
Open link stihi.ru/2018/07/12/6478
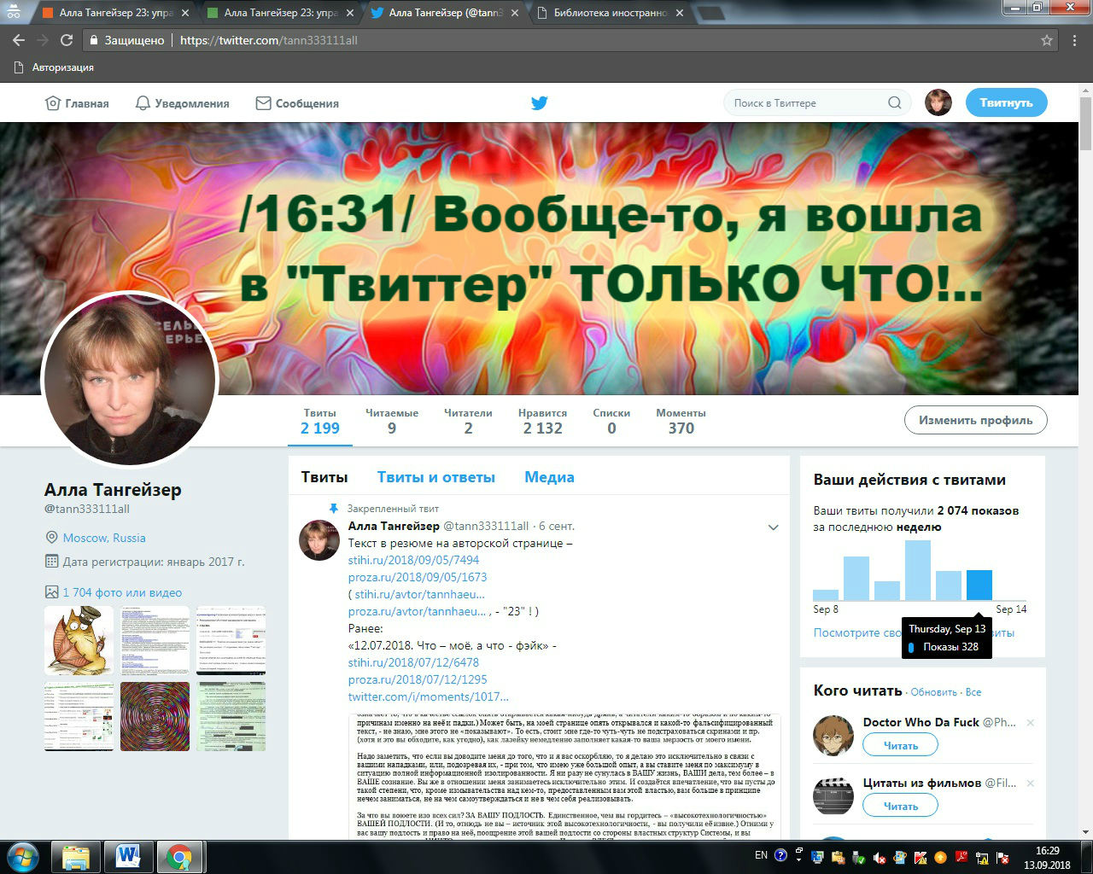pos(413,662)
